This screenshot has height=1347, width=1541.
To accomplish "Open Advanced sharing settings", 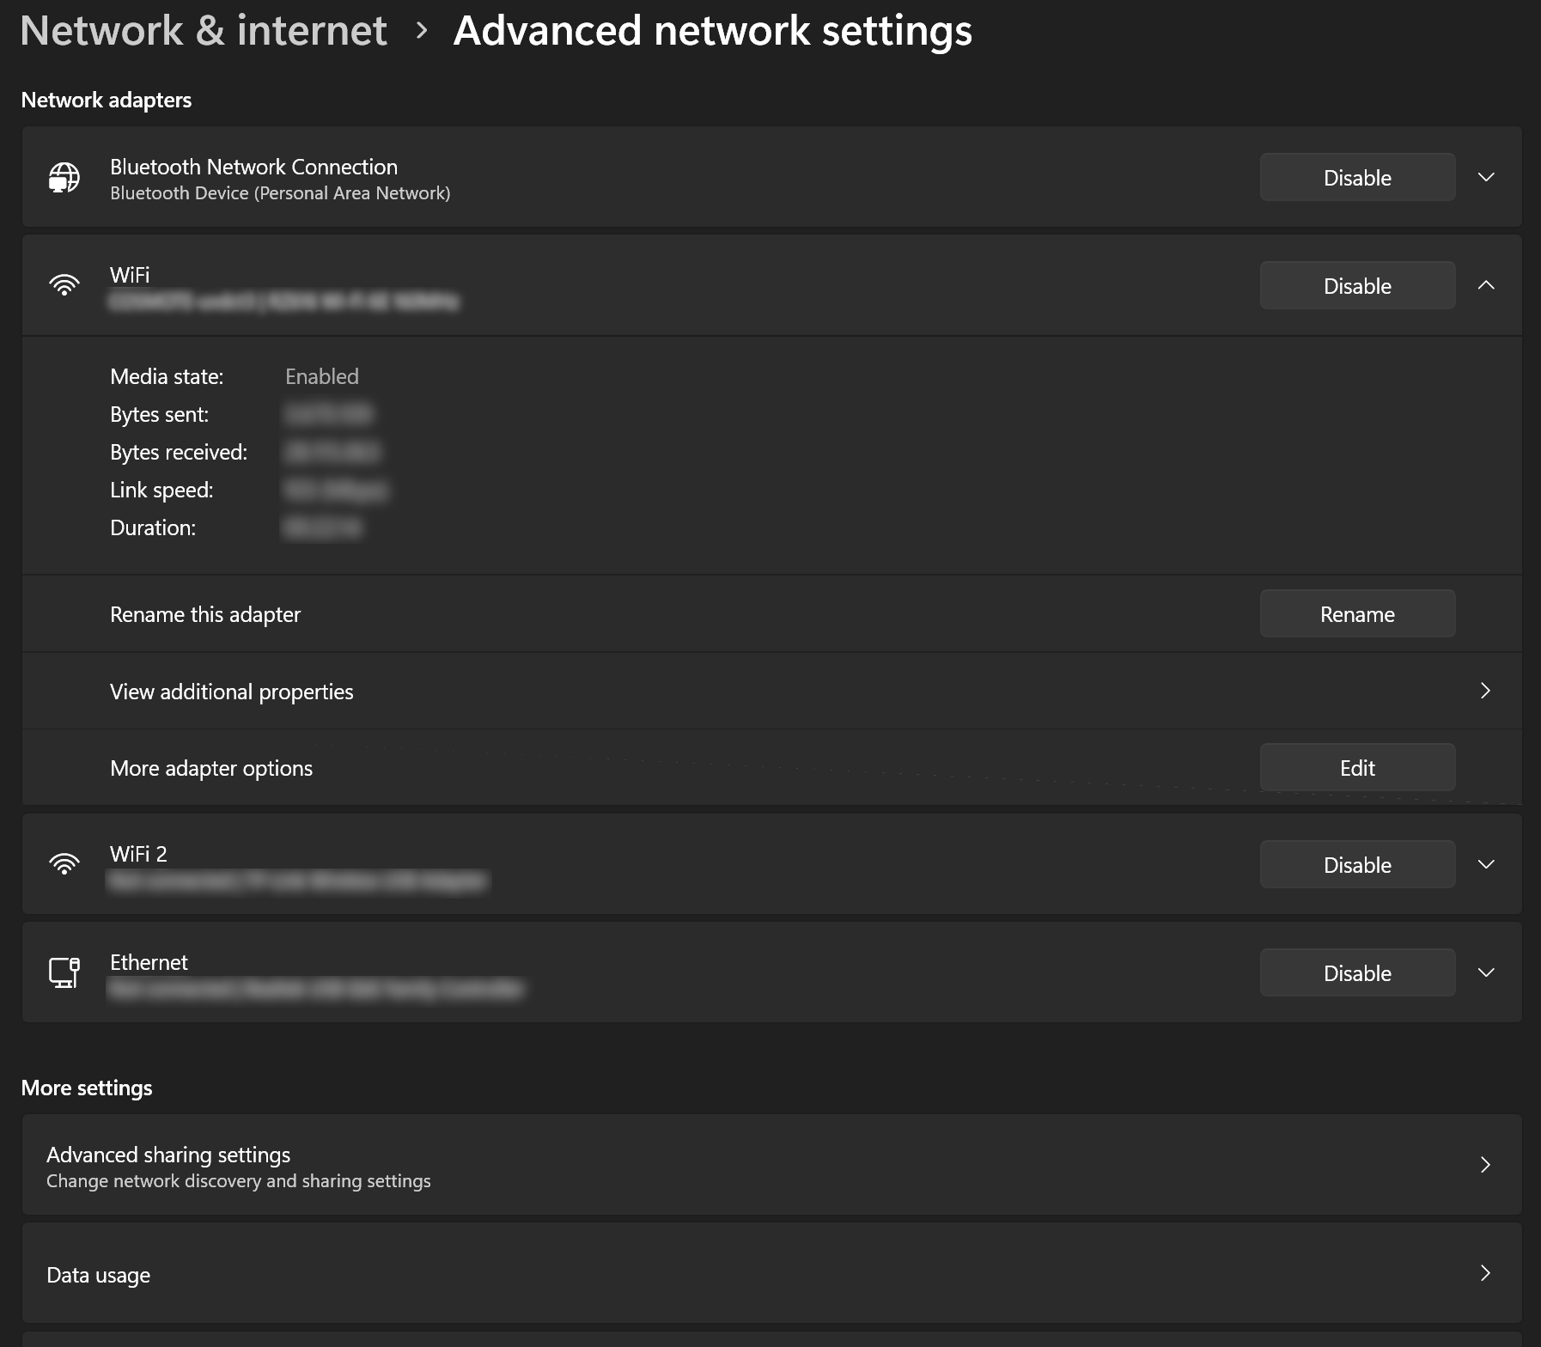I will pyautogui.click(x=168, y=1155).
